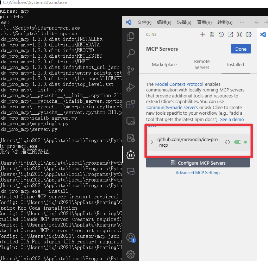Click 'Scripts\idalib-mcp.exe' line in cmd
Screen dimensions: 268x261
pyautogui.click(x=38, y=33)
